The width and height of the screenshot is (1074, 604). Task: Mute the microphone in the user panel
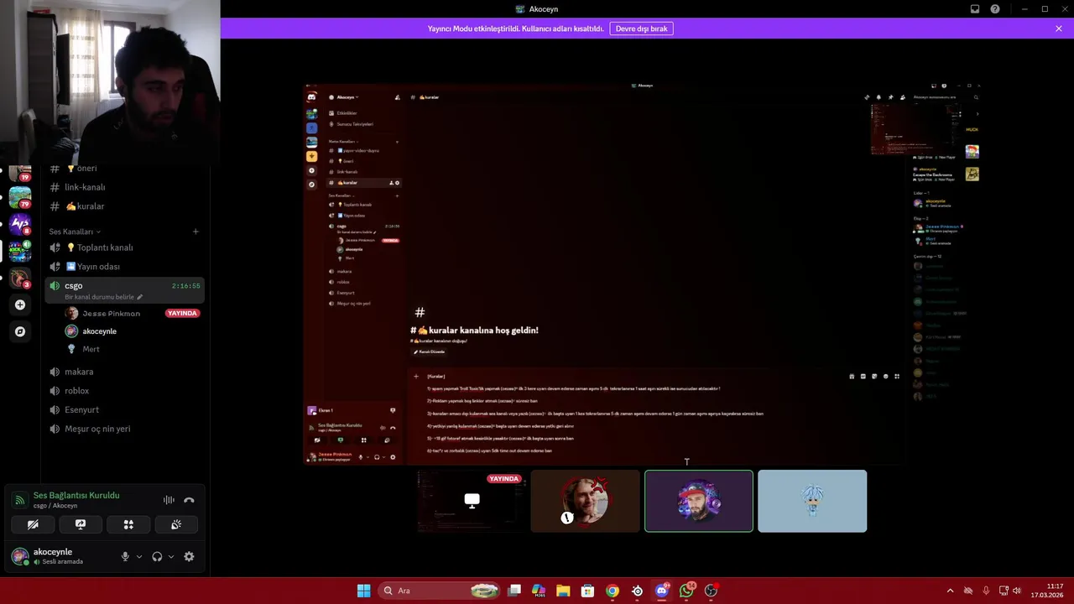point(125,556)
